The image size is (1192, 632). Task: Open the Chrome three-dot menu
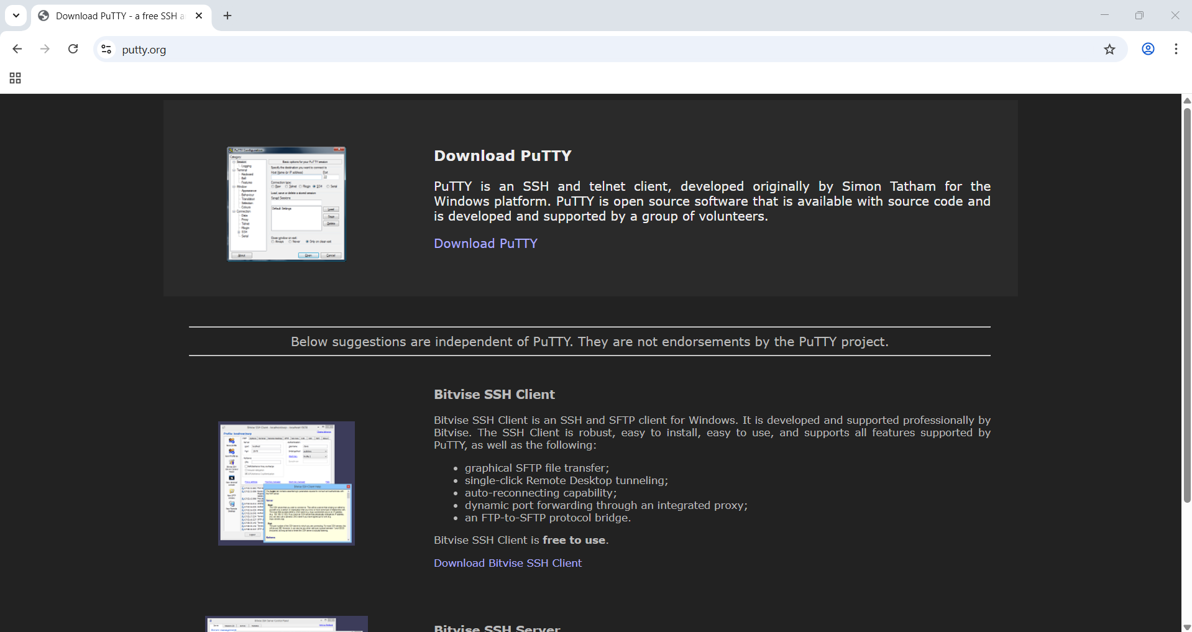click(x=1176, y=49)
